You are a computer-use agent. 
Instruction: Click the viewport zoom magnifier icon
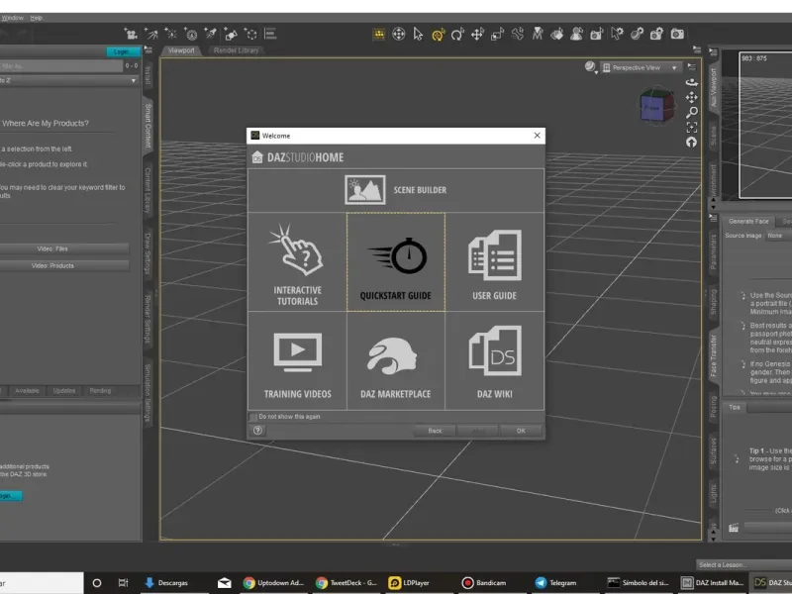tap(691, 112)
